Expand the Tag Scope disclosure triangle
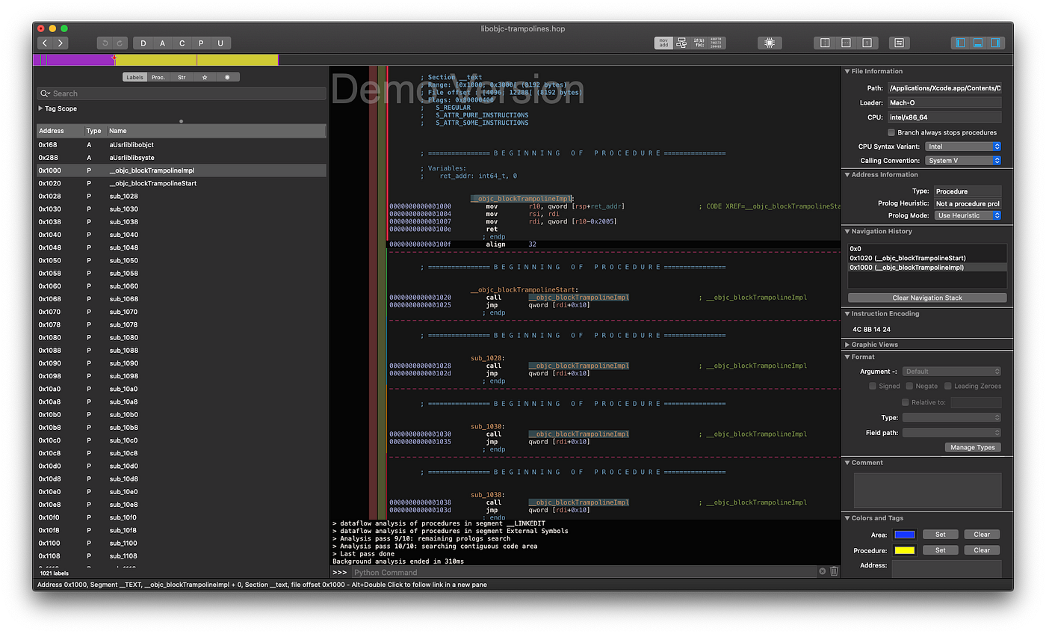The image size is (1046, 634). [x=40, y=108]
